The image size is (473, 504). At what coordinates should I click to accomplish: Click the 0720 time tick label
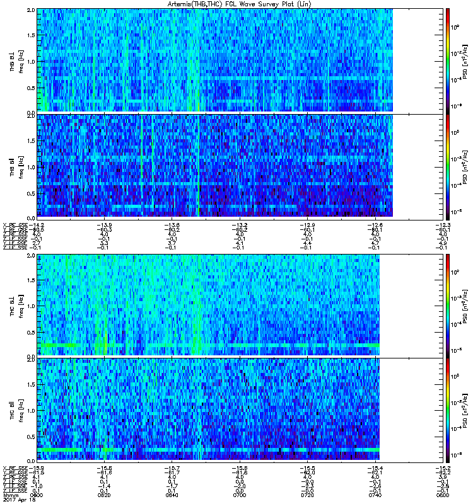307,495
